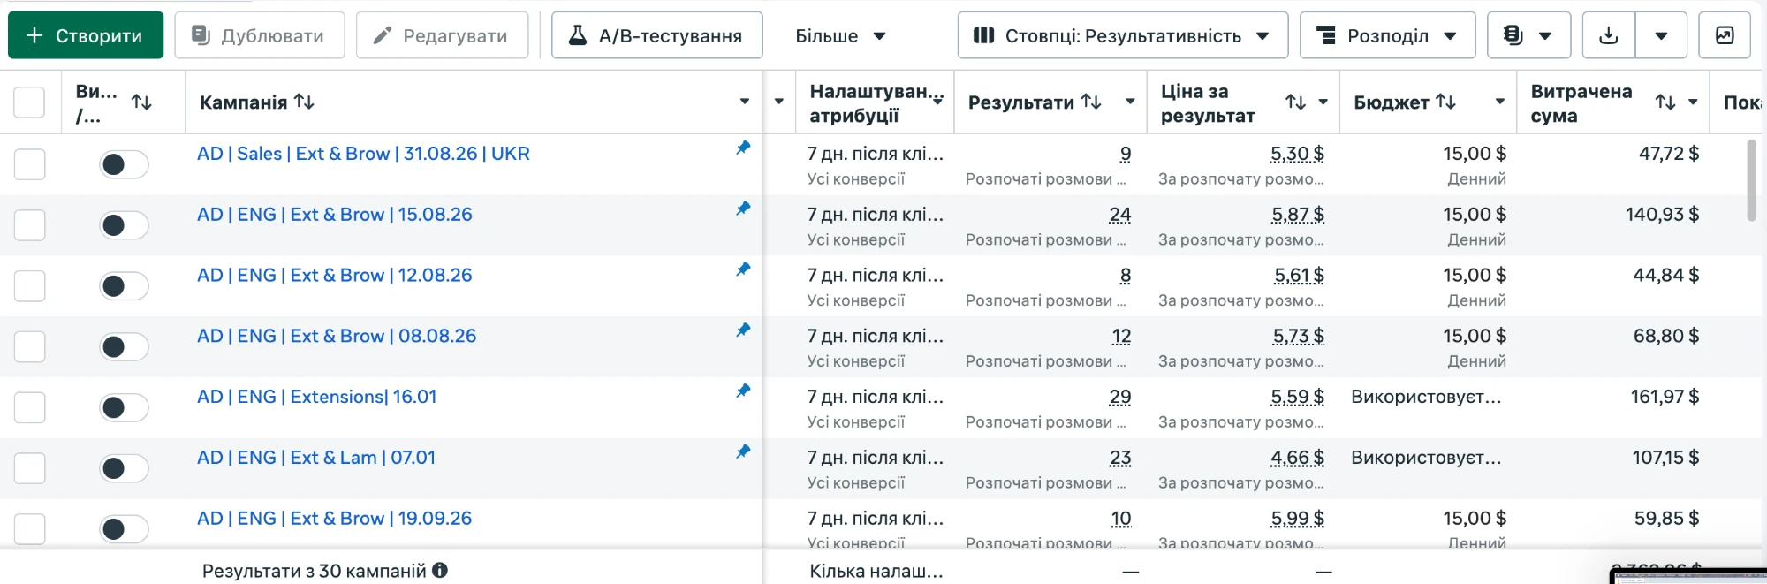Viewport: 1767px width, 584px height.
Task: Select checkbox for AD | Sales | Ext & Brow | 31.08.26 | UKR
Action: [29, 163]
